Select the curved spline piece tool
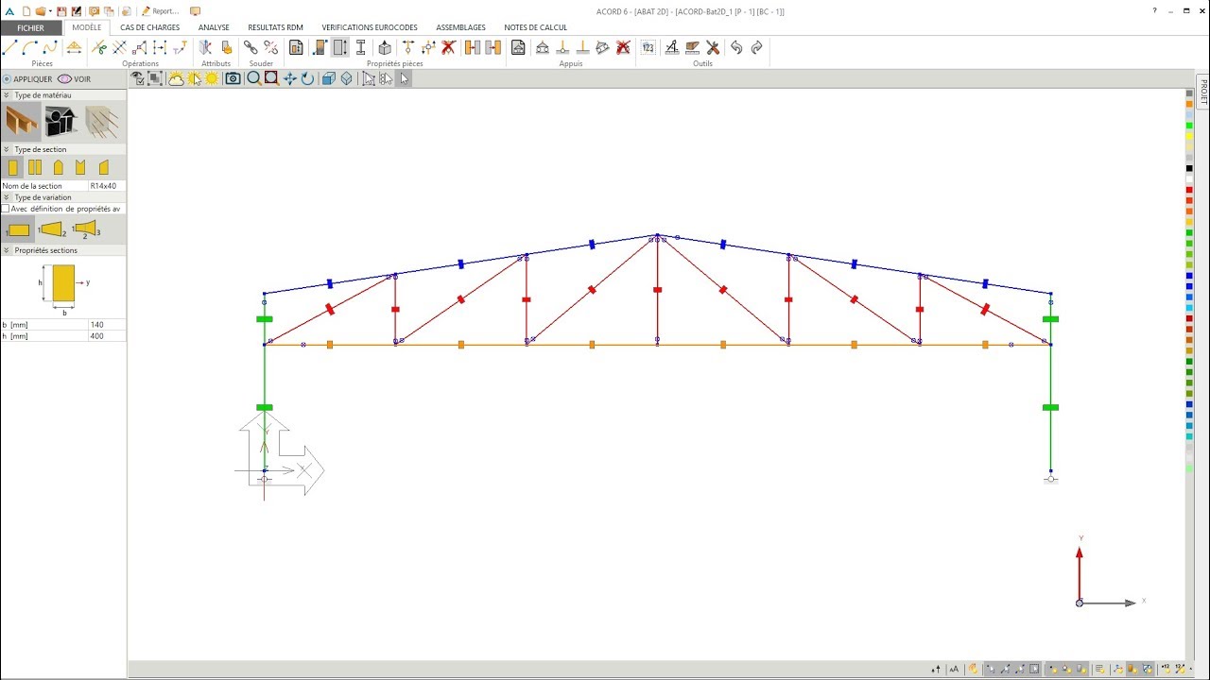This screenshot has height=680, width=1210. pos(50,47)
